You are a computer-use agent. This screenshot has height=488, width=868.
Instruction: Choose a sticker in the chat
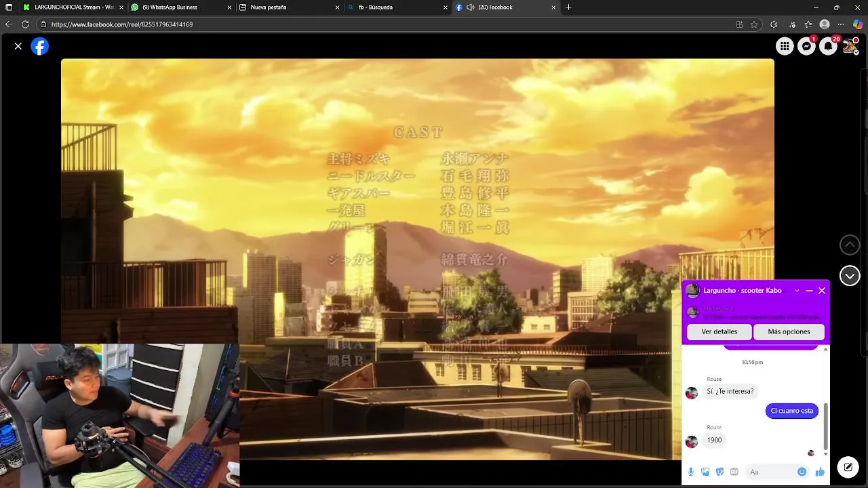click(x=719, y=472)
